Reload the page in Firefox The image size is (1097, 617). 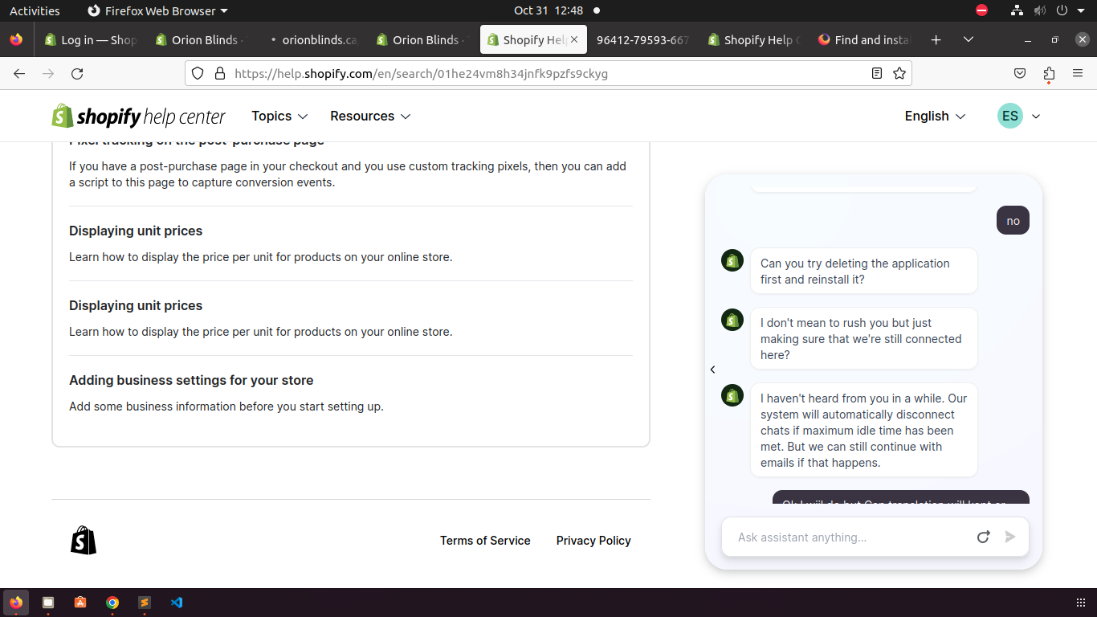point(77,73)
